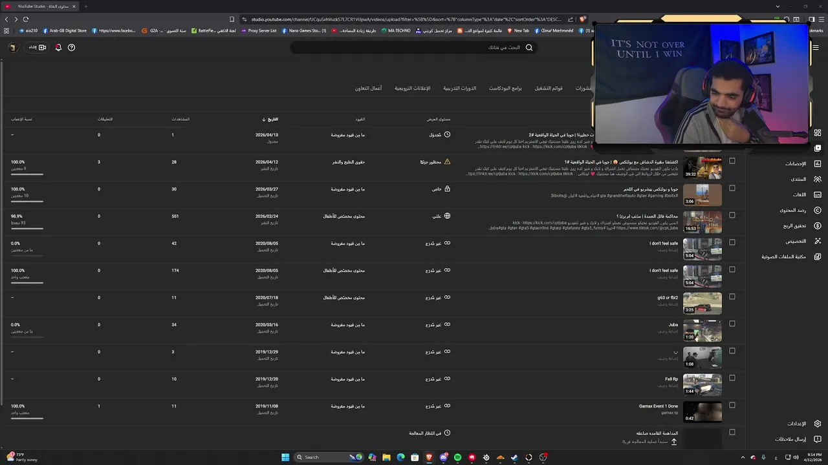828x465 pixels.
Task: Click the channel avatar icon
Action: [x=12, y=47]
